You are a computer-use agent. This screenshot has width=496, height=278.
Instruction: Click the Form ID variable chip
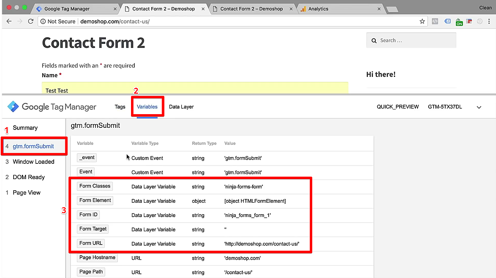(88, 215)
